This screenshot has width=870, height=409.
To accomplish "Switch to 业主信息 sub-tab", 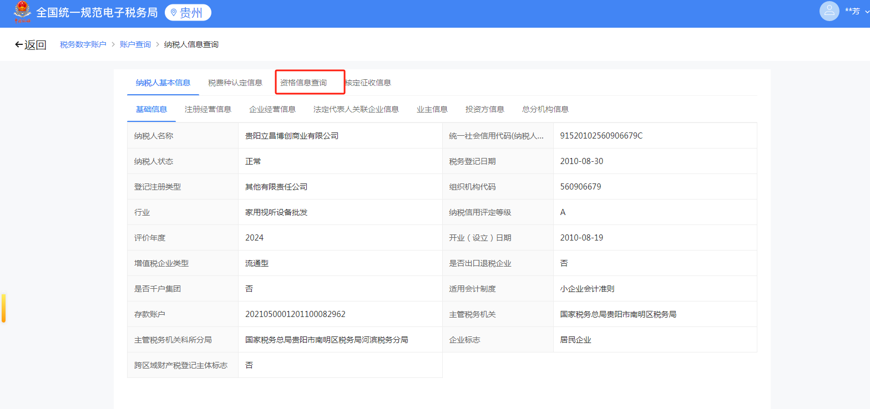I will click(x=432, y=109).
